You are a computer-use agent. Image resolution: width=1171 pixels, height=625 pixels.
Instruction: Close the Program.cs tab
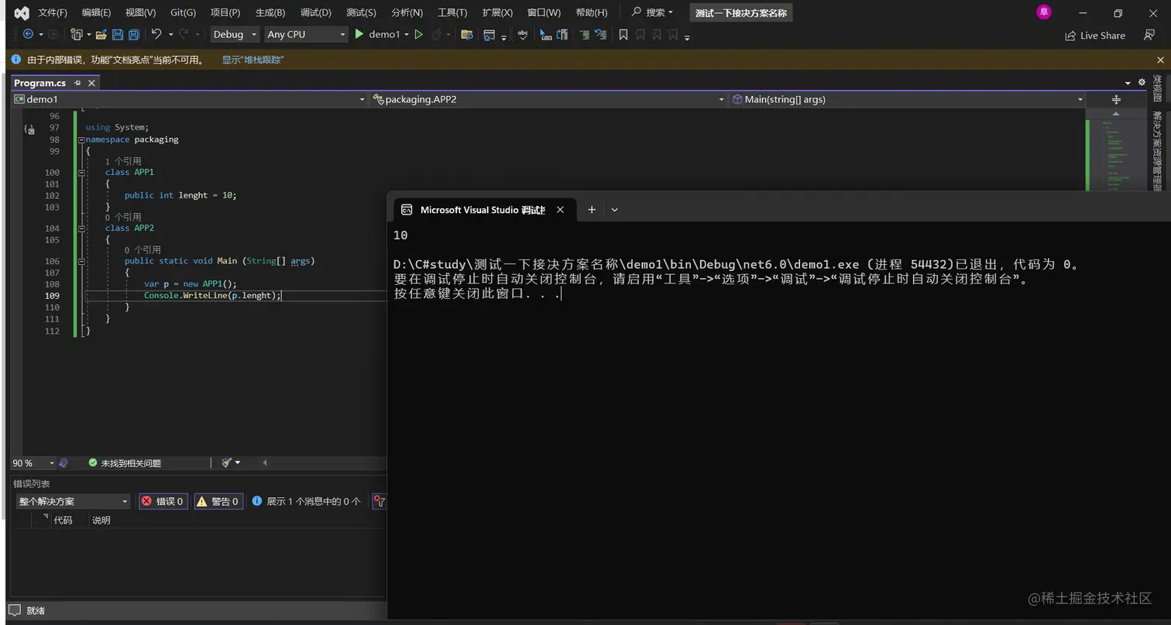point(91,83)
